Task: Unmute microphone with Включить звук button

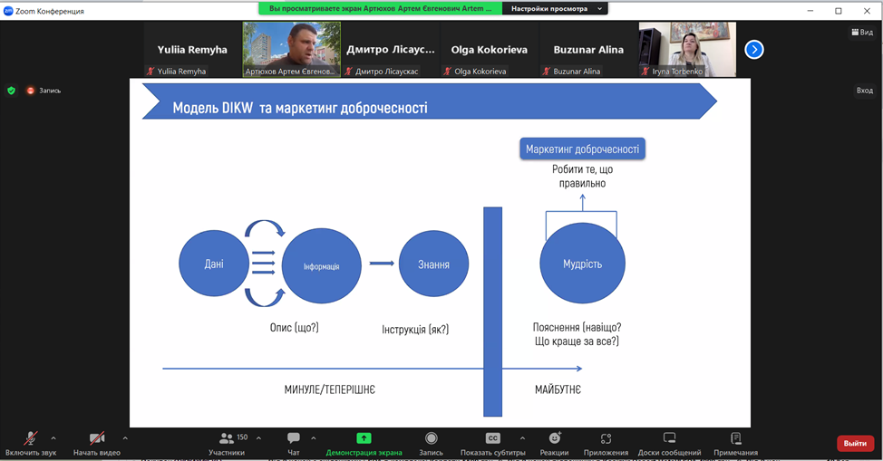Action: click(30, 443)
